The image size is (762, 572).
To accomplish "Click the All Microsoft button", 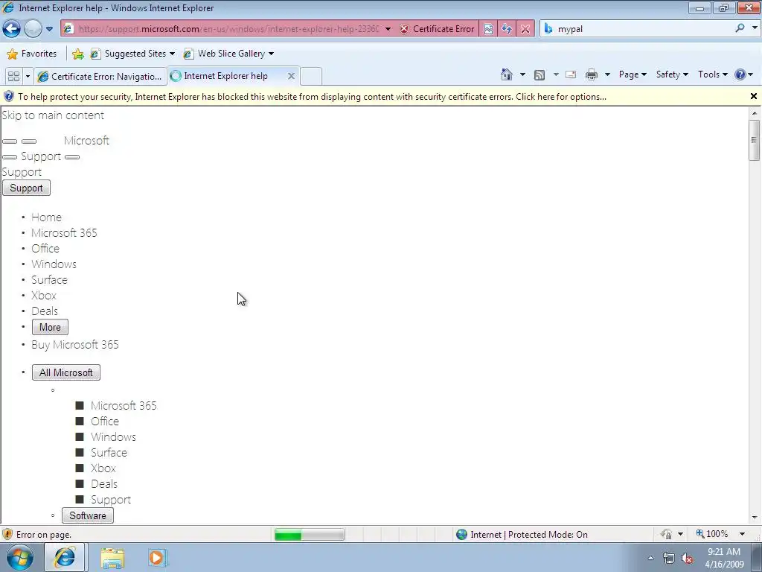I will tap(66, 372).
